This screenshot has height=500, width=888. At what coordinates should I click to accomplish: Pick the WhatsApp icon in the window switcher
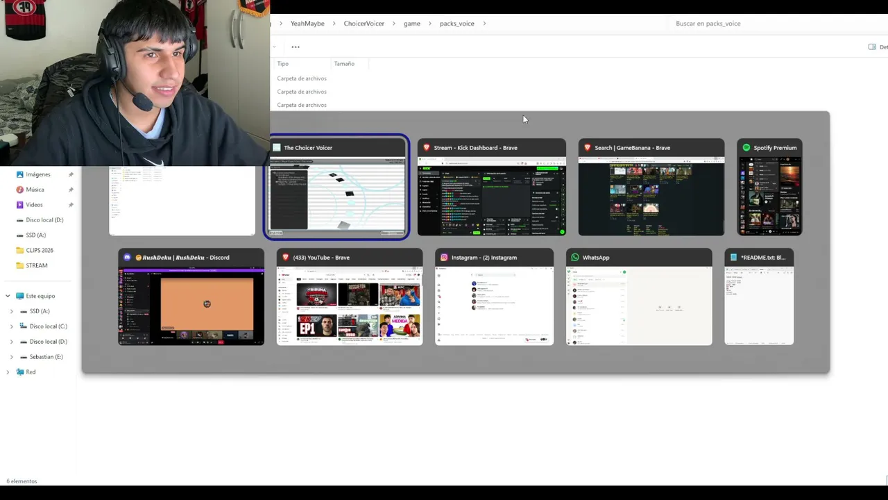tap(575, 258)
